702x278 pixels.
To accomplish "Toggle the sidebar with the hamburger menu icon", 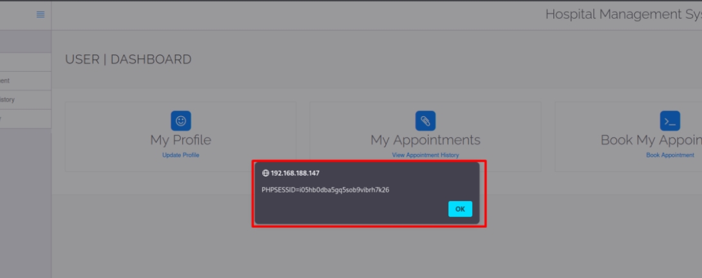I will (41, 15).
